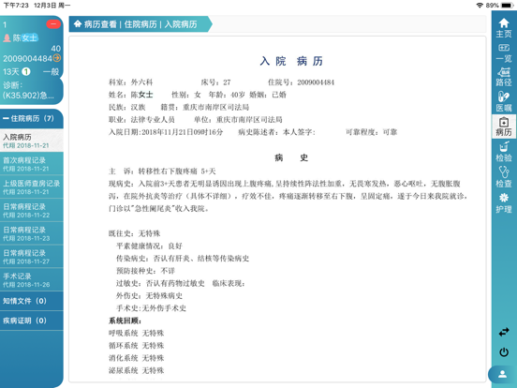The width and height of the screenshot is (517, 388).
Task: Open 日常病程记录 dated 2018-11-27
Action: tap(32, 257)
